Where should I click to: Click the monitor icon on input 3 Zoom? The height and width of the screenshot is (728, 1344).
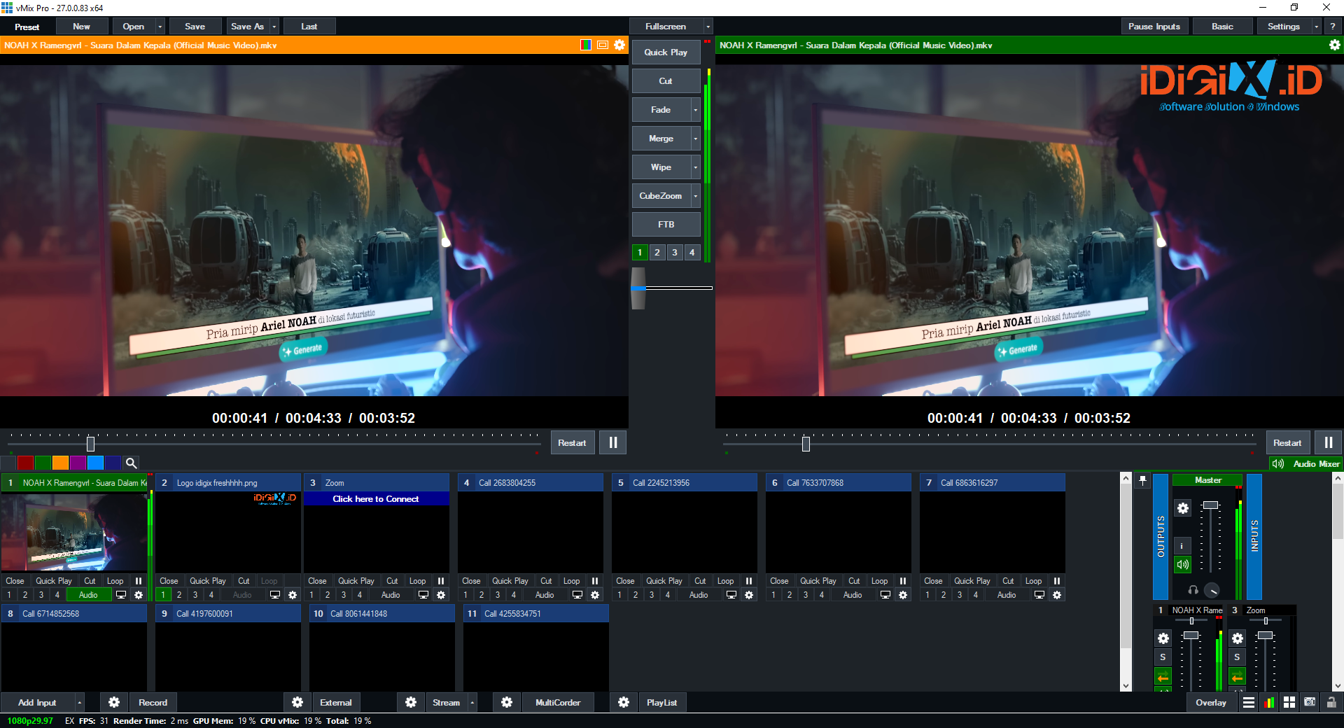(423, 595)
